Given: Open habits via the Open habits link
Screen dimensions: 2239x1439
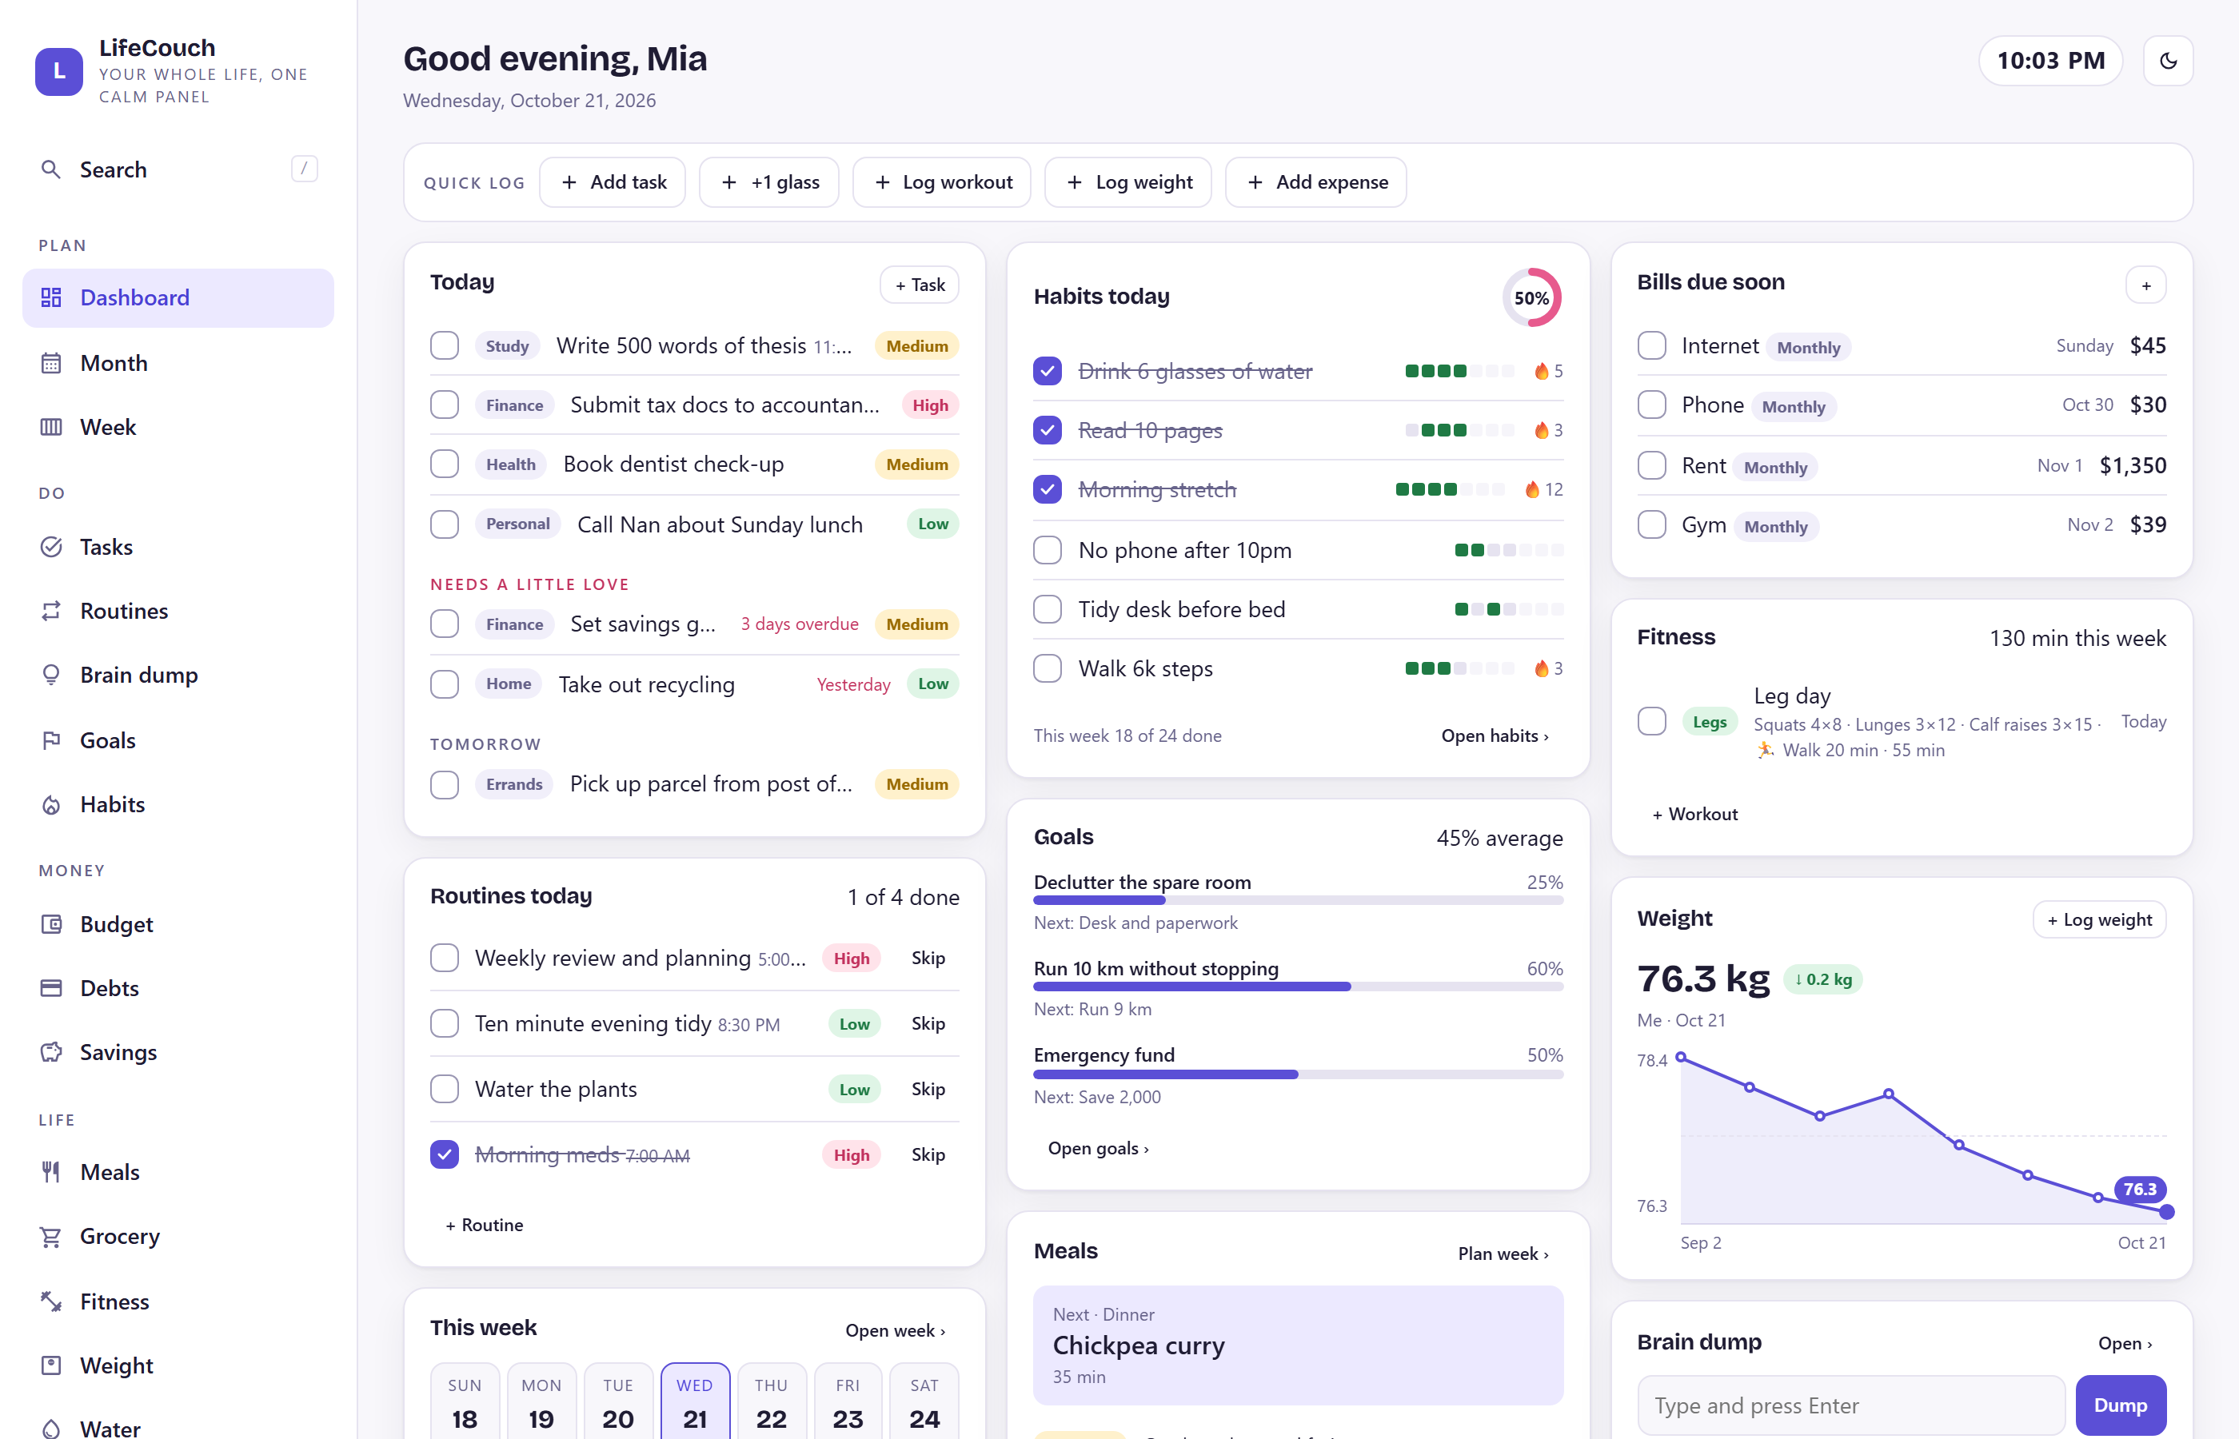Looking at the screenshot, I should pyautogui.click(x=1495, y=736).
